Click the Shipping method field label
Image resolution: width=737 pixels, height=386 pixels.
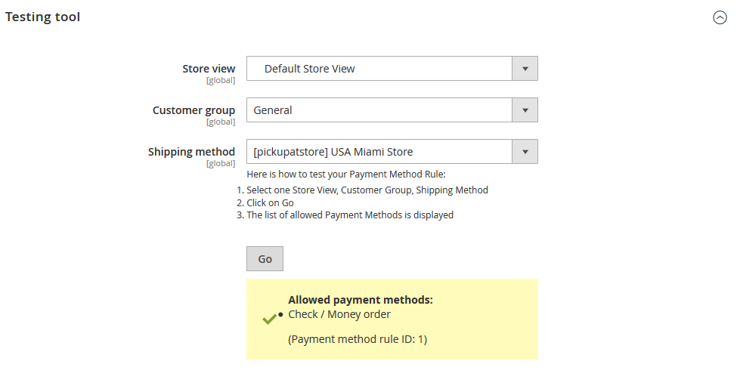[191, 152]
